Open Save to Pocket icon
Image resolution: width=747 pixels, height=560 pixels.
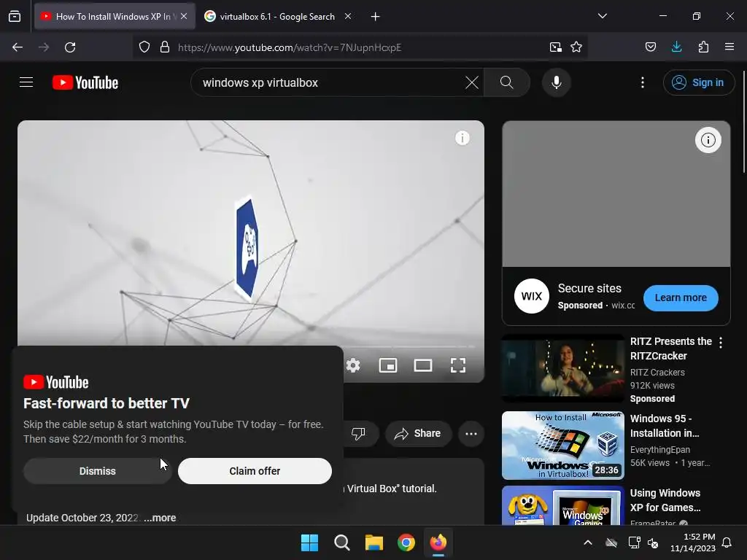coord(651,47)
